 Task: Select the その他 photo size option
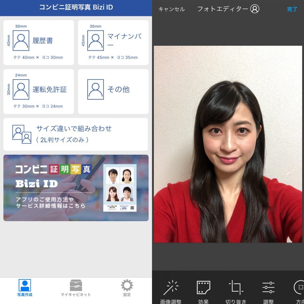tap(113, 91)
